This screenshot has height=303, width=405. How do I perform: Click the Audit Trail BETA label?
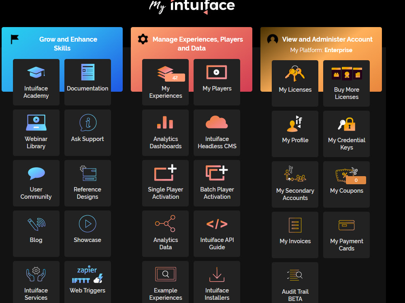tap(295, 295)
